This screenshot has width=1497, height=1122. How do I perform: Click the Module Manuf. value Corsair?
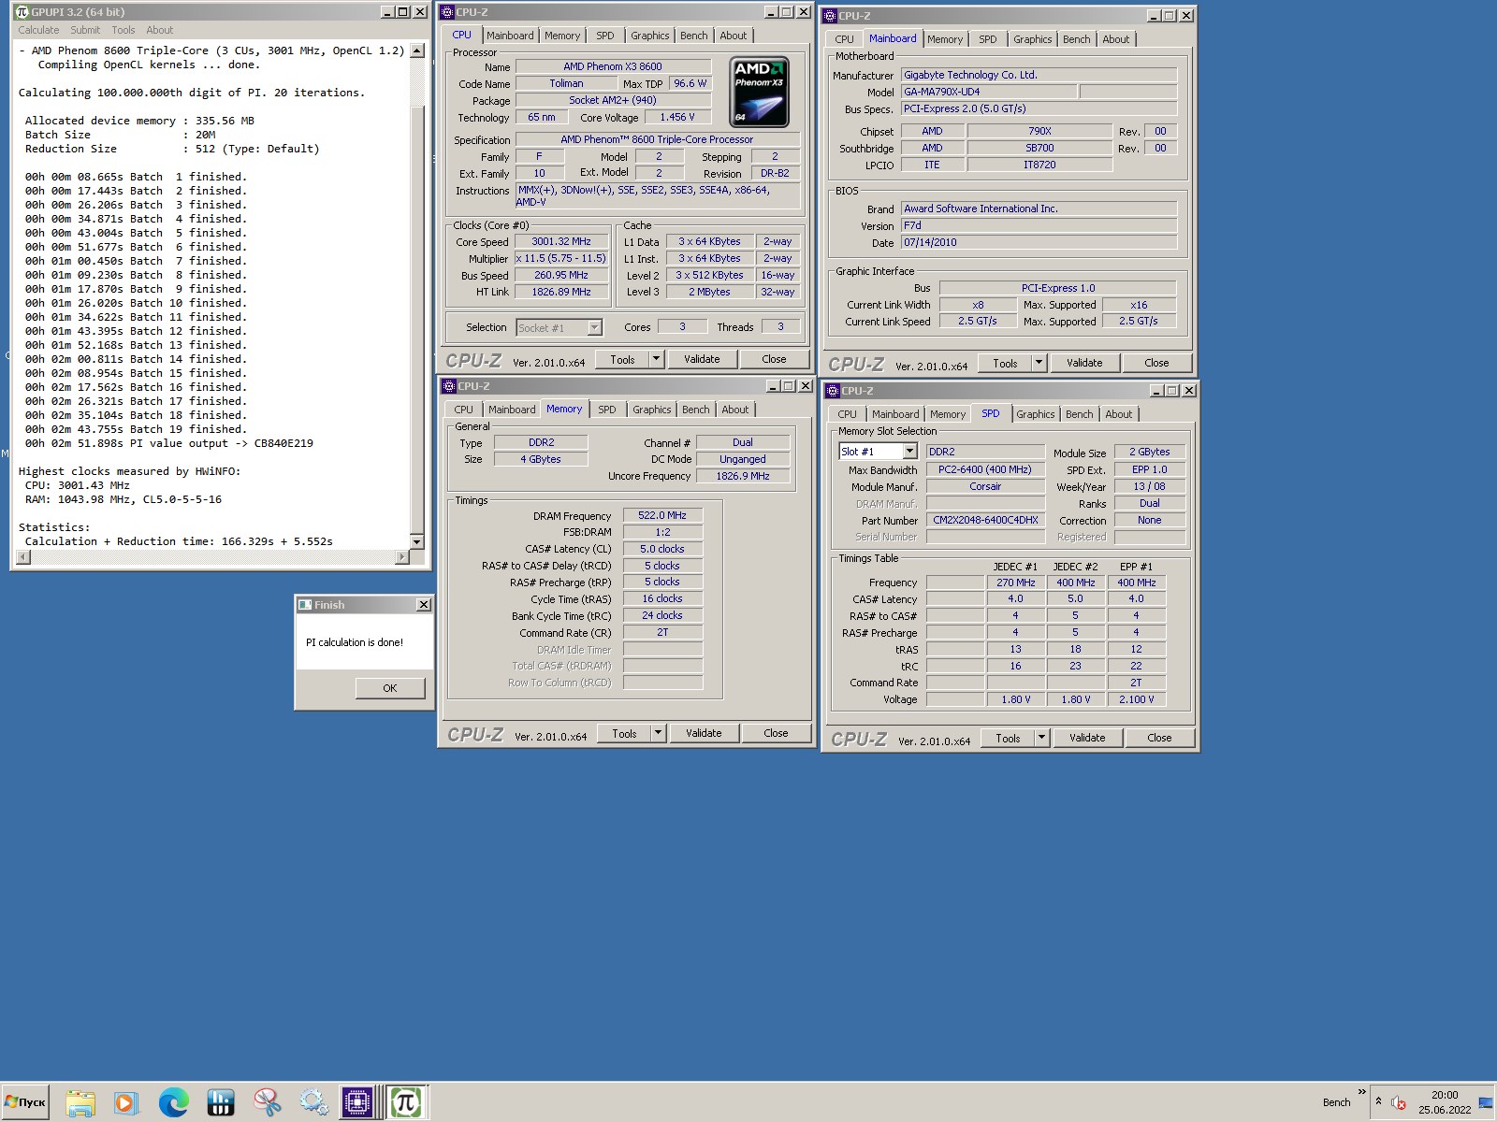click(985, 486)
